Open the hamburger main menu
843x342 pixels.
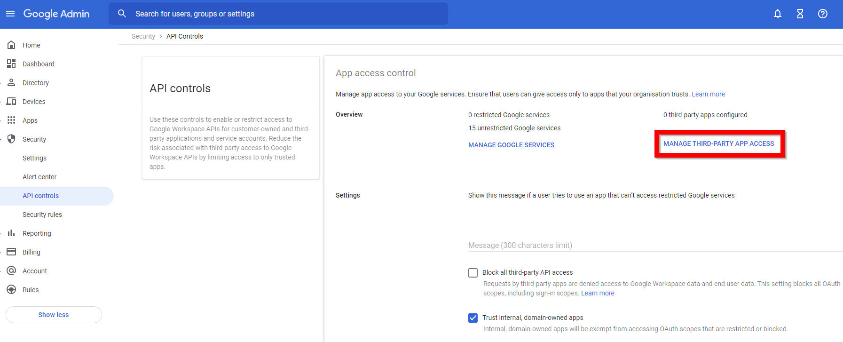(x=10, y=14)
